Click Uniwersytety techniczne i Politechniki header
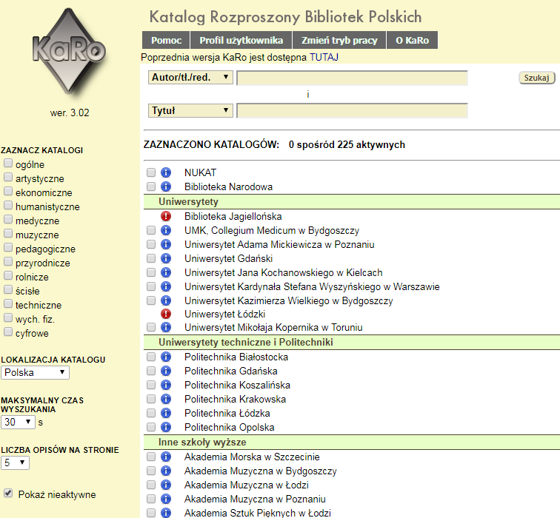The width and height of the screenshot is (560, 518). 352,342
